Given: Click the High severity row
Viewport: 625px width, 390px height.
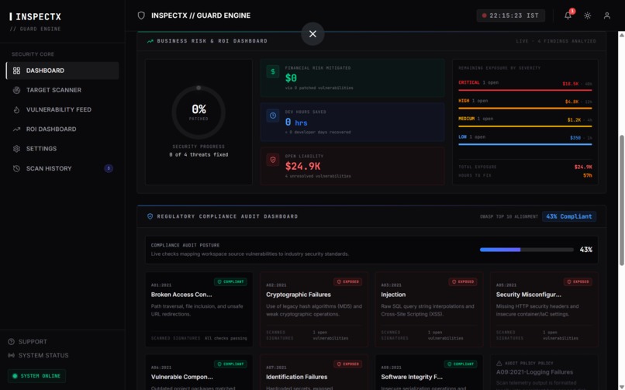Looking at the screenshot, I should tap(525, 103).
